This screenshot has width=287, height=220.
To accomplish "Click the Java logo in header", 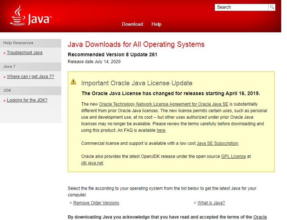I will click(x=30, y=16).
